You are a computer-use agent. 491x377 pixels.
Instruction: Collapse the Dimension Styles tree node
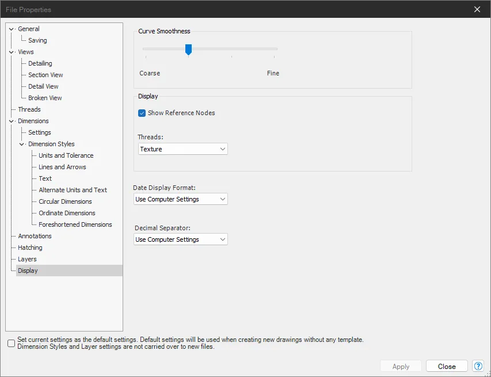coord(22,144)
